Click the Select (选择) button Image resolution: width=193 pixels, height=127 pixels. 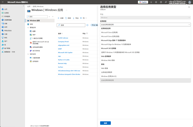click(x=105, y=123)
